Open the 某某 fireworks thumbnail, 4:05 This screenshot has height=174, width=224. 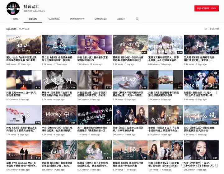click(201, 45)
